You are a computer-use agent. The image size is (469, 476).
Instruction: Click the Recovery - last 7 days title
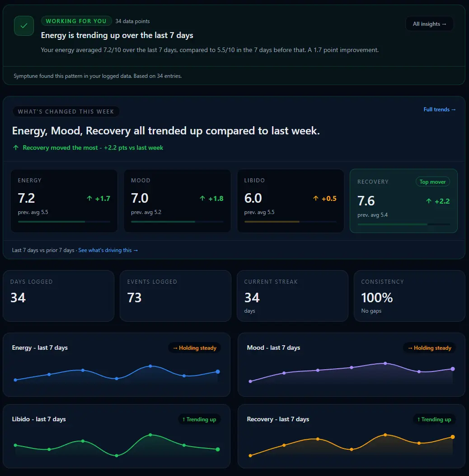(278, 419)
